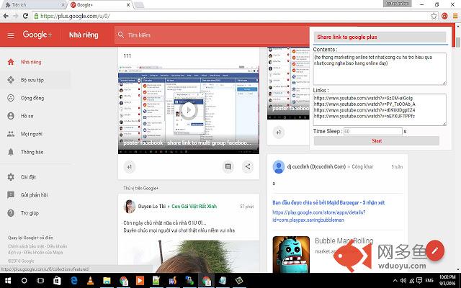
Task: Click the Nhà riêng home icon in sidebar
Action: (11, 62)
